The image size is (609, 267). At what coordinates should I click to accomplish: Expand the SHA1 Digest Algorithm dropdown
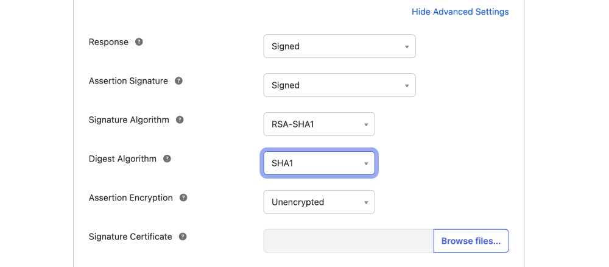tap(319, 163)
